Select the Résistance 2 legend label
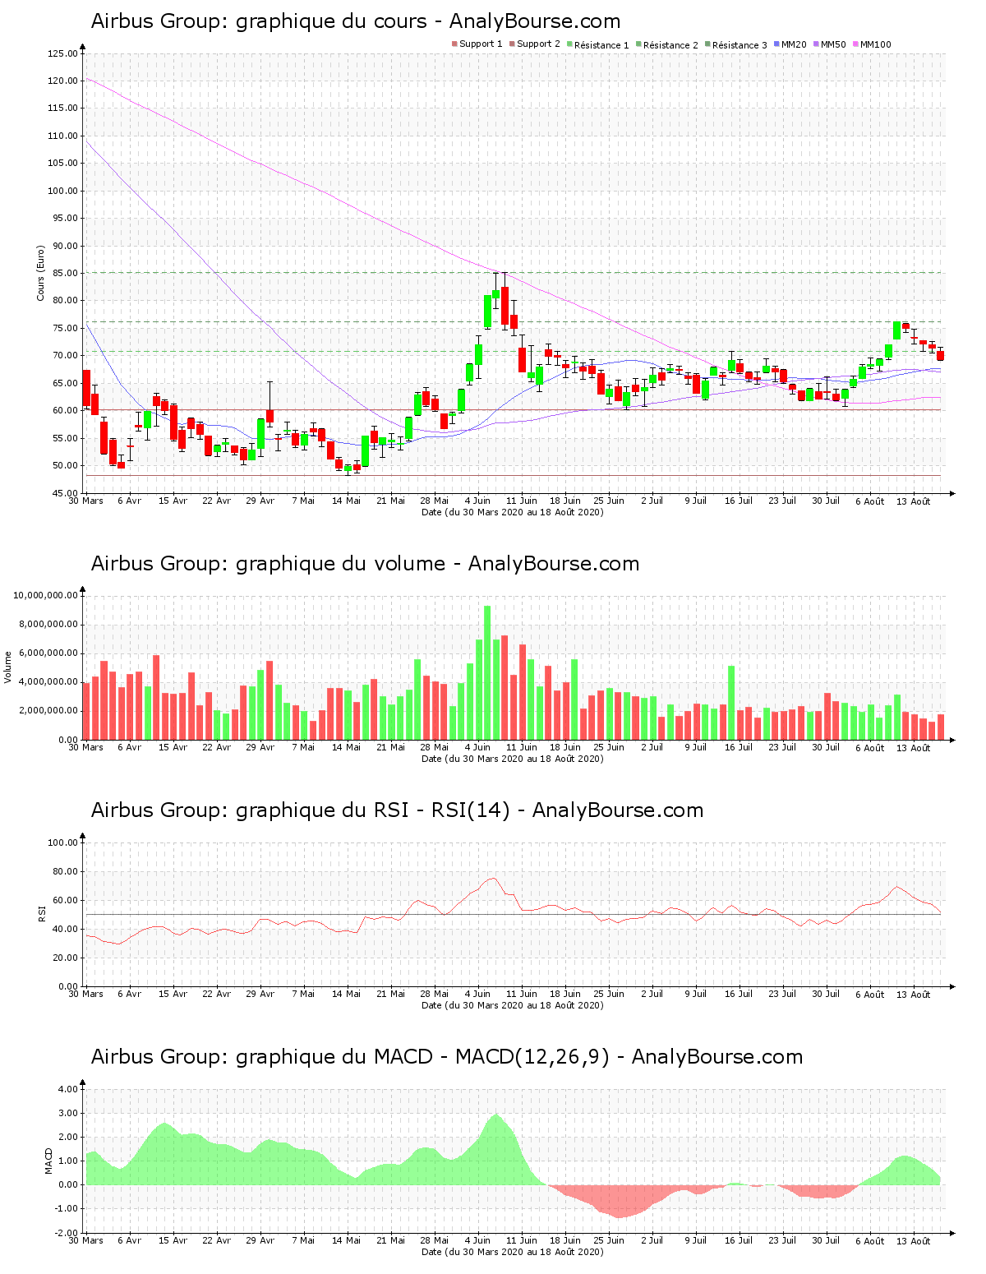 tap(670, 45)
